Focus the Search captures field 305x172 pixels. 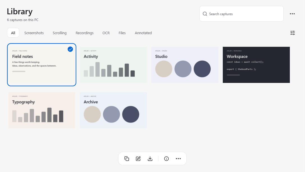coord(241,14)
